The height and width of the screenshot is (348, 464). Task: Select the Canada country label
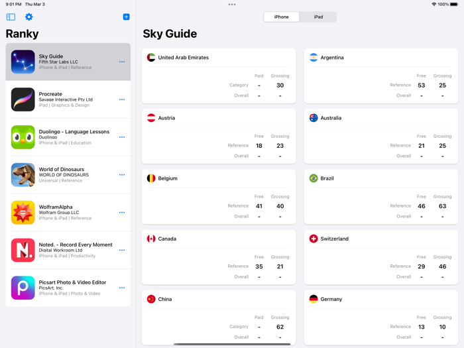point(167,239)
